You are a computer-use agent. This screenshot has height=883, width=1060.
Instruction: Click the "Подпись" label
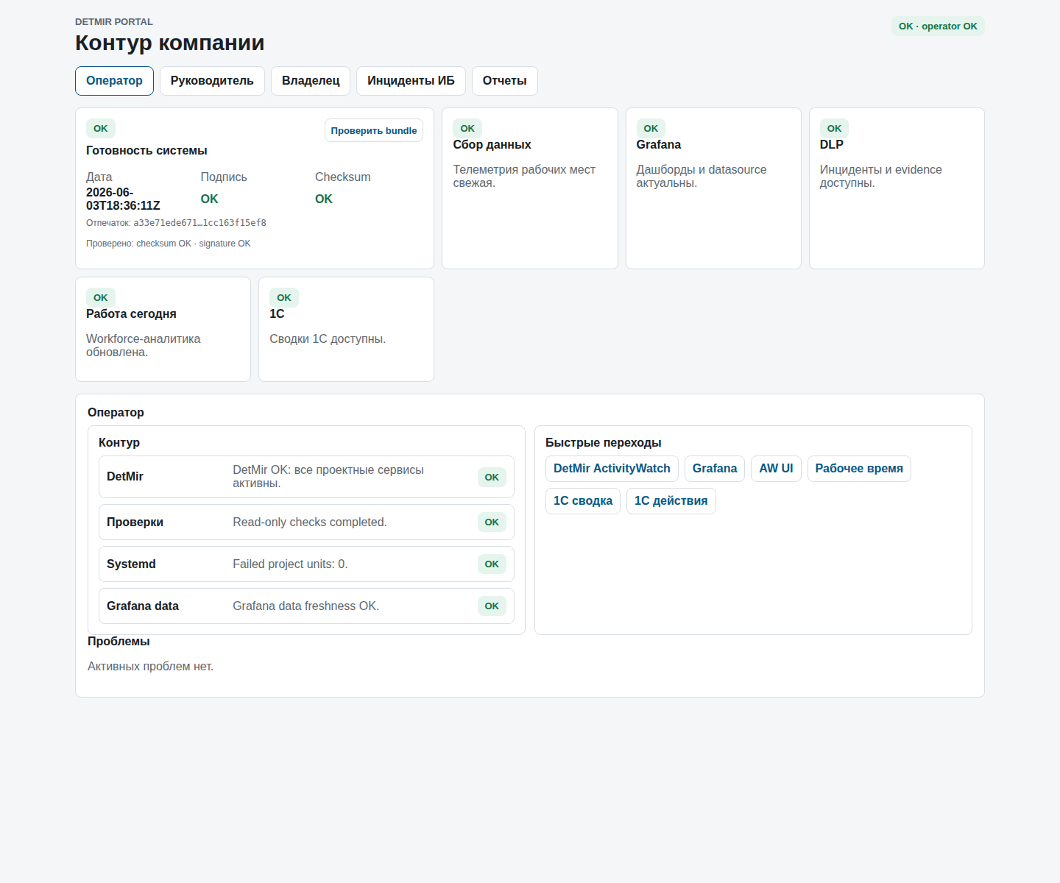pyautogui.click(x=224, y=177)
